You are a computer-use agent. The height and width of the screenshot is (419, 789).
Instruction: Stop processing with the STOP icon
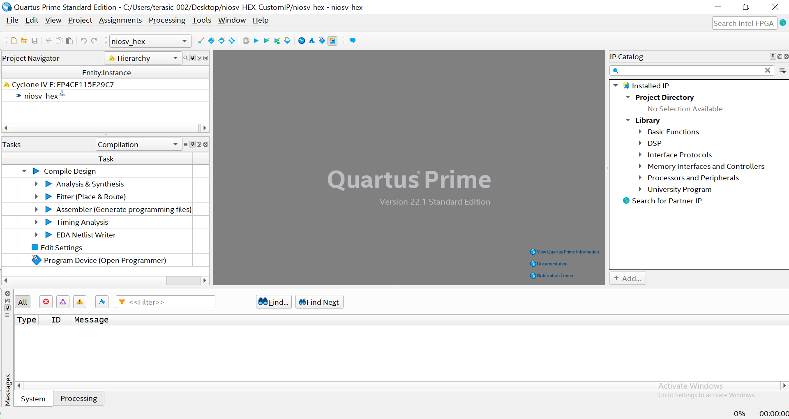[246, 41]
